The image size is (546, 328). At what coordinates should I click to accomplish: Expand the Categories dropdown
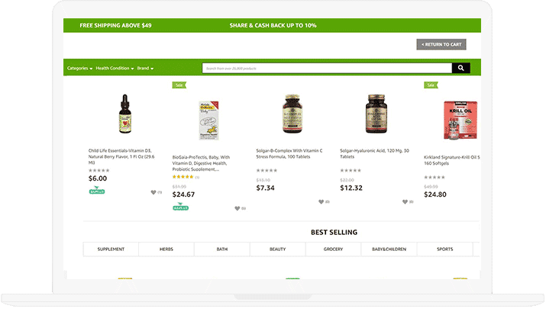click(79, 68)
